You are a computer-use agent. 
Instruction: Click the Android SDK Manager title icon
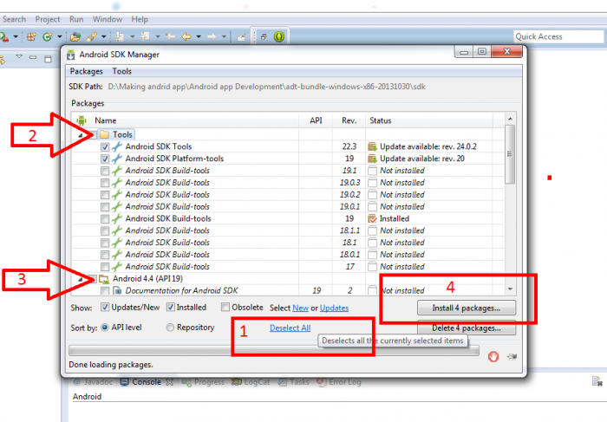[x=71, y=55]
